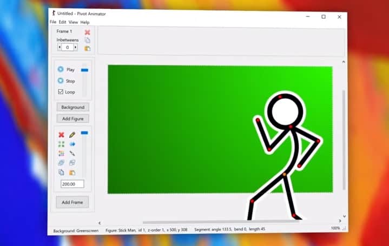Open the View menu
The height and width of the screenshot is (246, 389).
pyautogui.click(x=73, y=22)
